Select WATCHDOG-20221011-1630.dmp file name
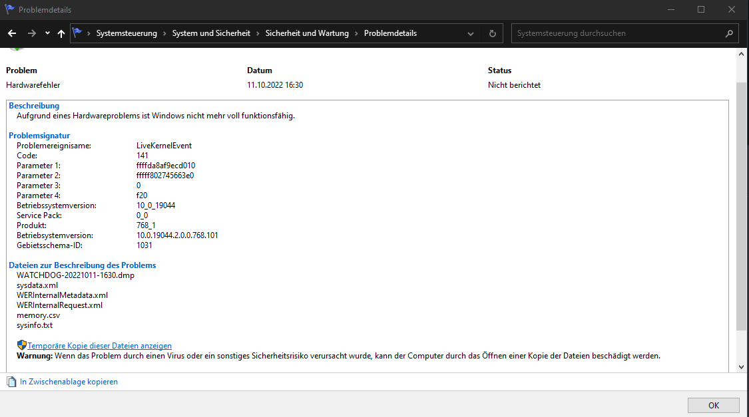 coord(75,275)
